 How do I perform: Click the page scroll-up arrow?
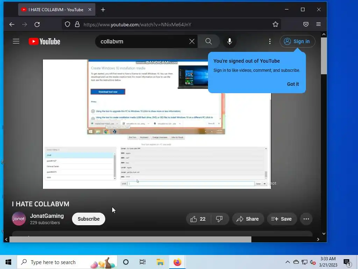tap(324, 35)
